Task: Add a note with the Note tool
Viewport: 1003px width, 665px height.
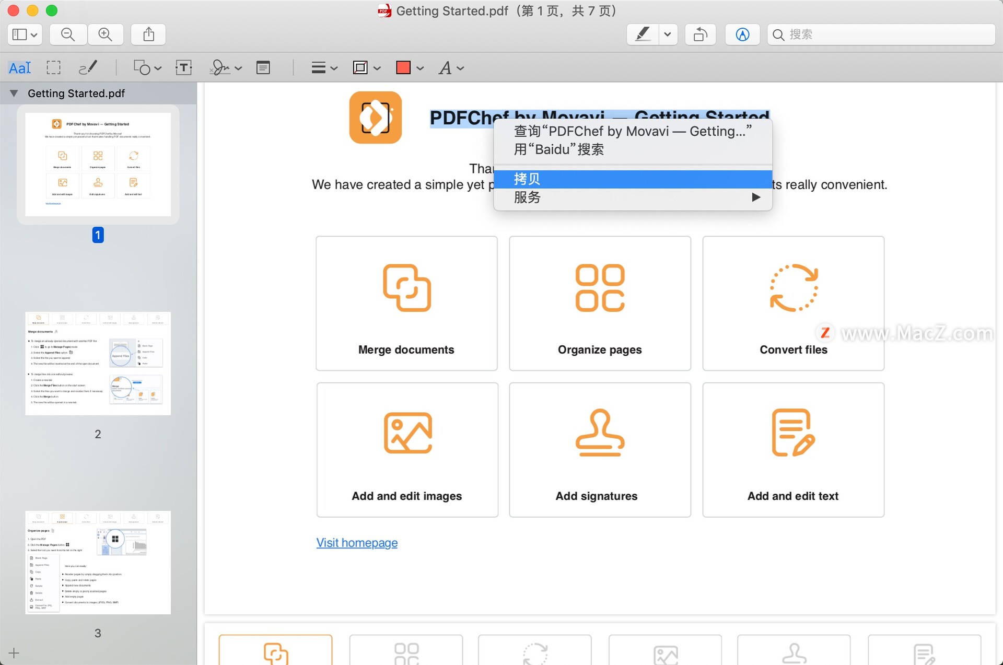Action: tap(263, 67)
